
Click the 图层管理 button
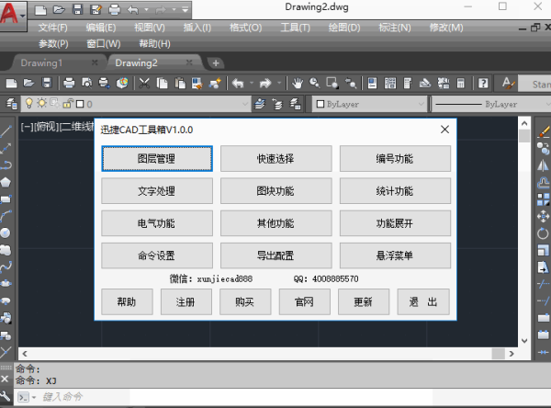point(157,159)
